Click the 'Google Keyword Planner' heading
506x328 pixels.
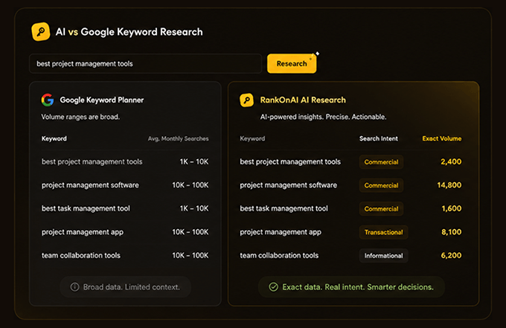(102, 100)
